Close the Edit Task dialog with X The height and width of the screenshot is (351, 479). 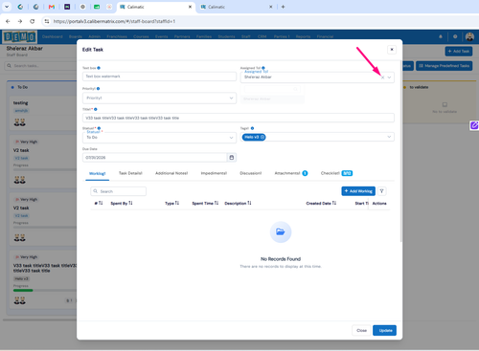(x=392, y=50)
